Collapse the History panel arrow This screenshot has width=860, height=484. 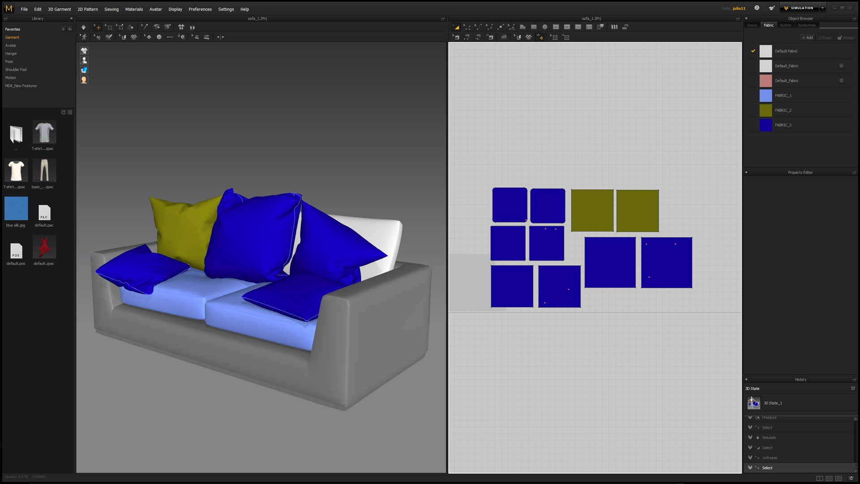point(746,380)
